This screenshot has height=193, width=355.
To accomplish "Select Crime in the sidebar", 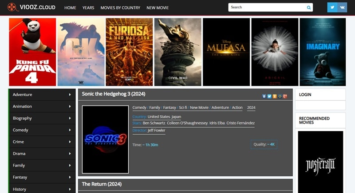I will point(18,142).
